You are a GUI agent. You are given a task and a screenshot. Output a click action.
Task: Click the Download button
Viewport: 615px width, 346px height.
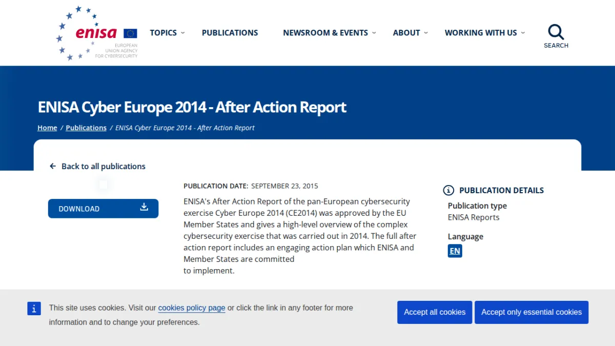tap(103, 209)
